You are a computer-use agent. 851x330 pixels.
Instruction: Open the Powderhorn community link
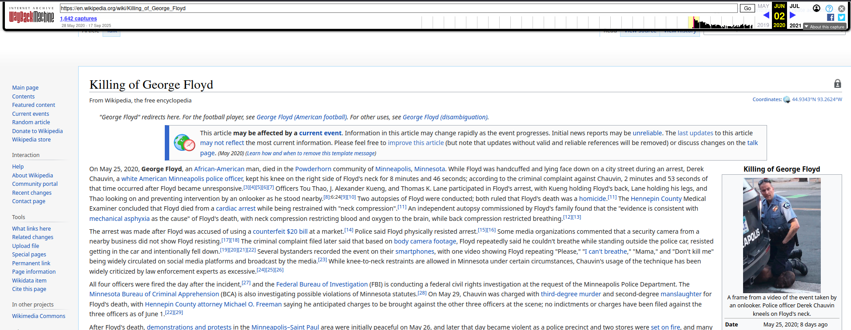(x=313, y=169)
